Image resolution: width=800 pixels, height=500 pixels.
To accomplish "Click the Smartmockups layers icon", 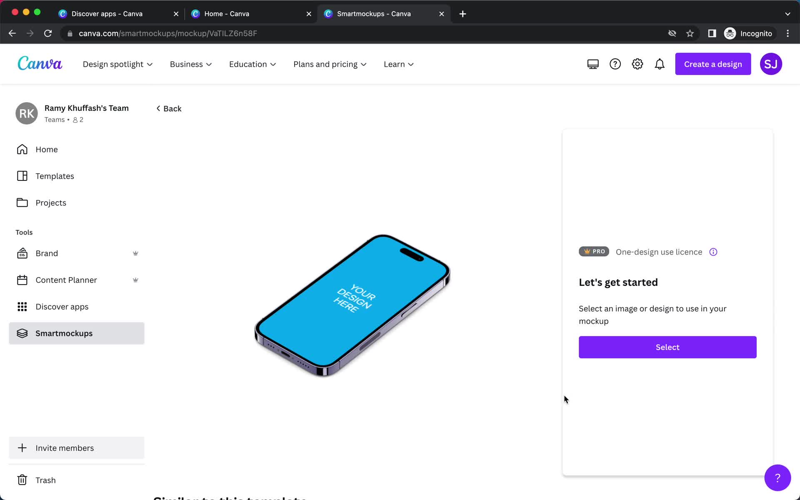I will 22,333.
